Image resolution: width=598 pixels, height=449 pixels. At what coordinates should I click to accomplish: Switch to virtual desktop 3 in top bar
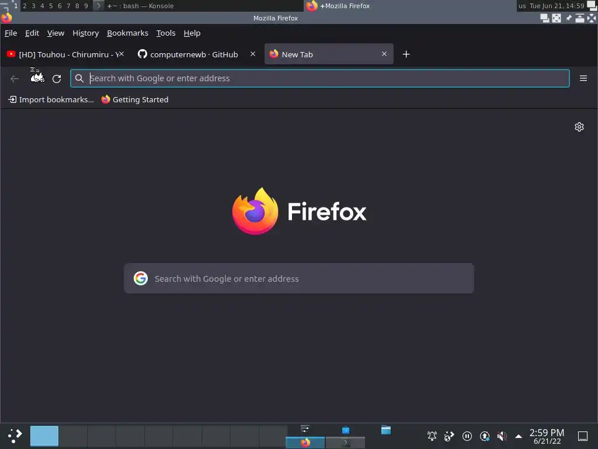click(x=33, y=6)
